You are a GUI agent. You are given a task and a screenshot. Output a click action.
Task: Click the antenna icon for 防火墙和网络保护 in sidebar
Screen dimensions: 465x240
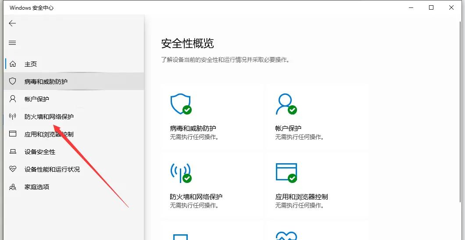(x=12, y=116)
